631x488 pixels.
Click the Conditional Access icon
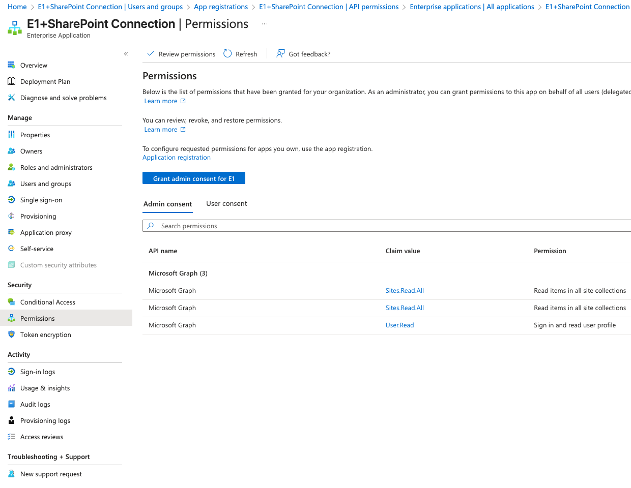11,302
